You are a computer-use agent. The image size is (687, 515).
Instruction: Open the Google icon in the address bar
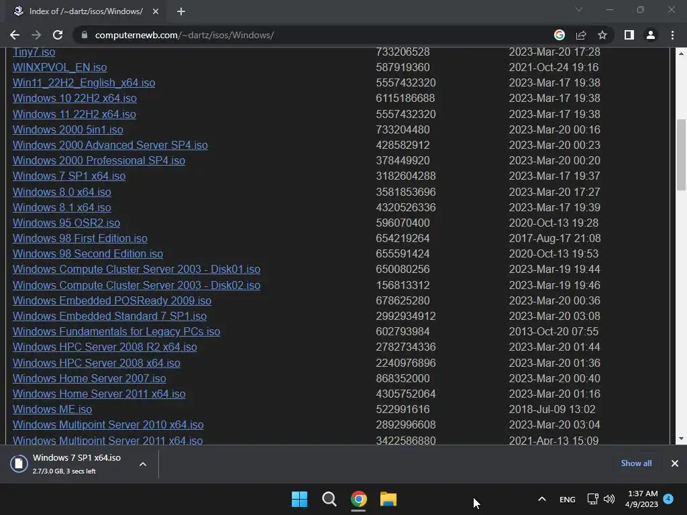tap(559, 35)
